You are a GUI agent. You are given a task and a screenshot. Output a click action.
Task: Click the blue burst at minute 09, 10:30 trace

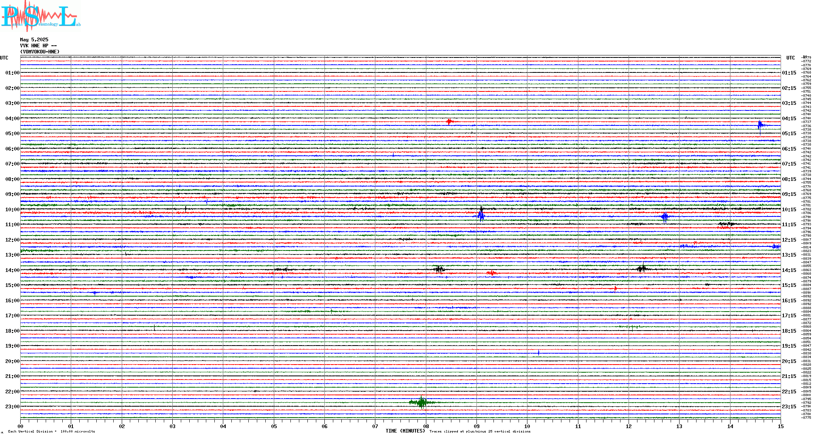(481, 216)
